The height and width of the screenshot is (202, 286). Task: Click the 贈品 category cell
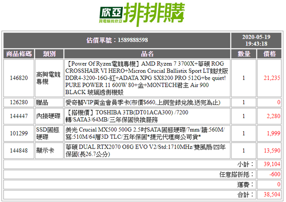coord(49,102)
